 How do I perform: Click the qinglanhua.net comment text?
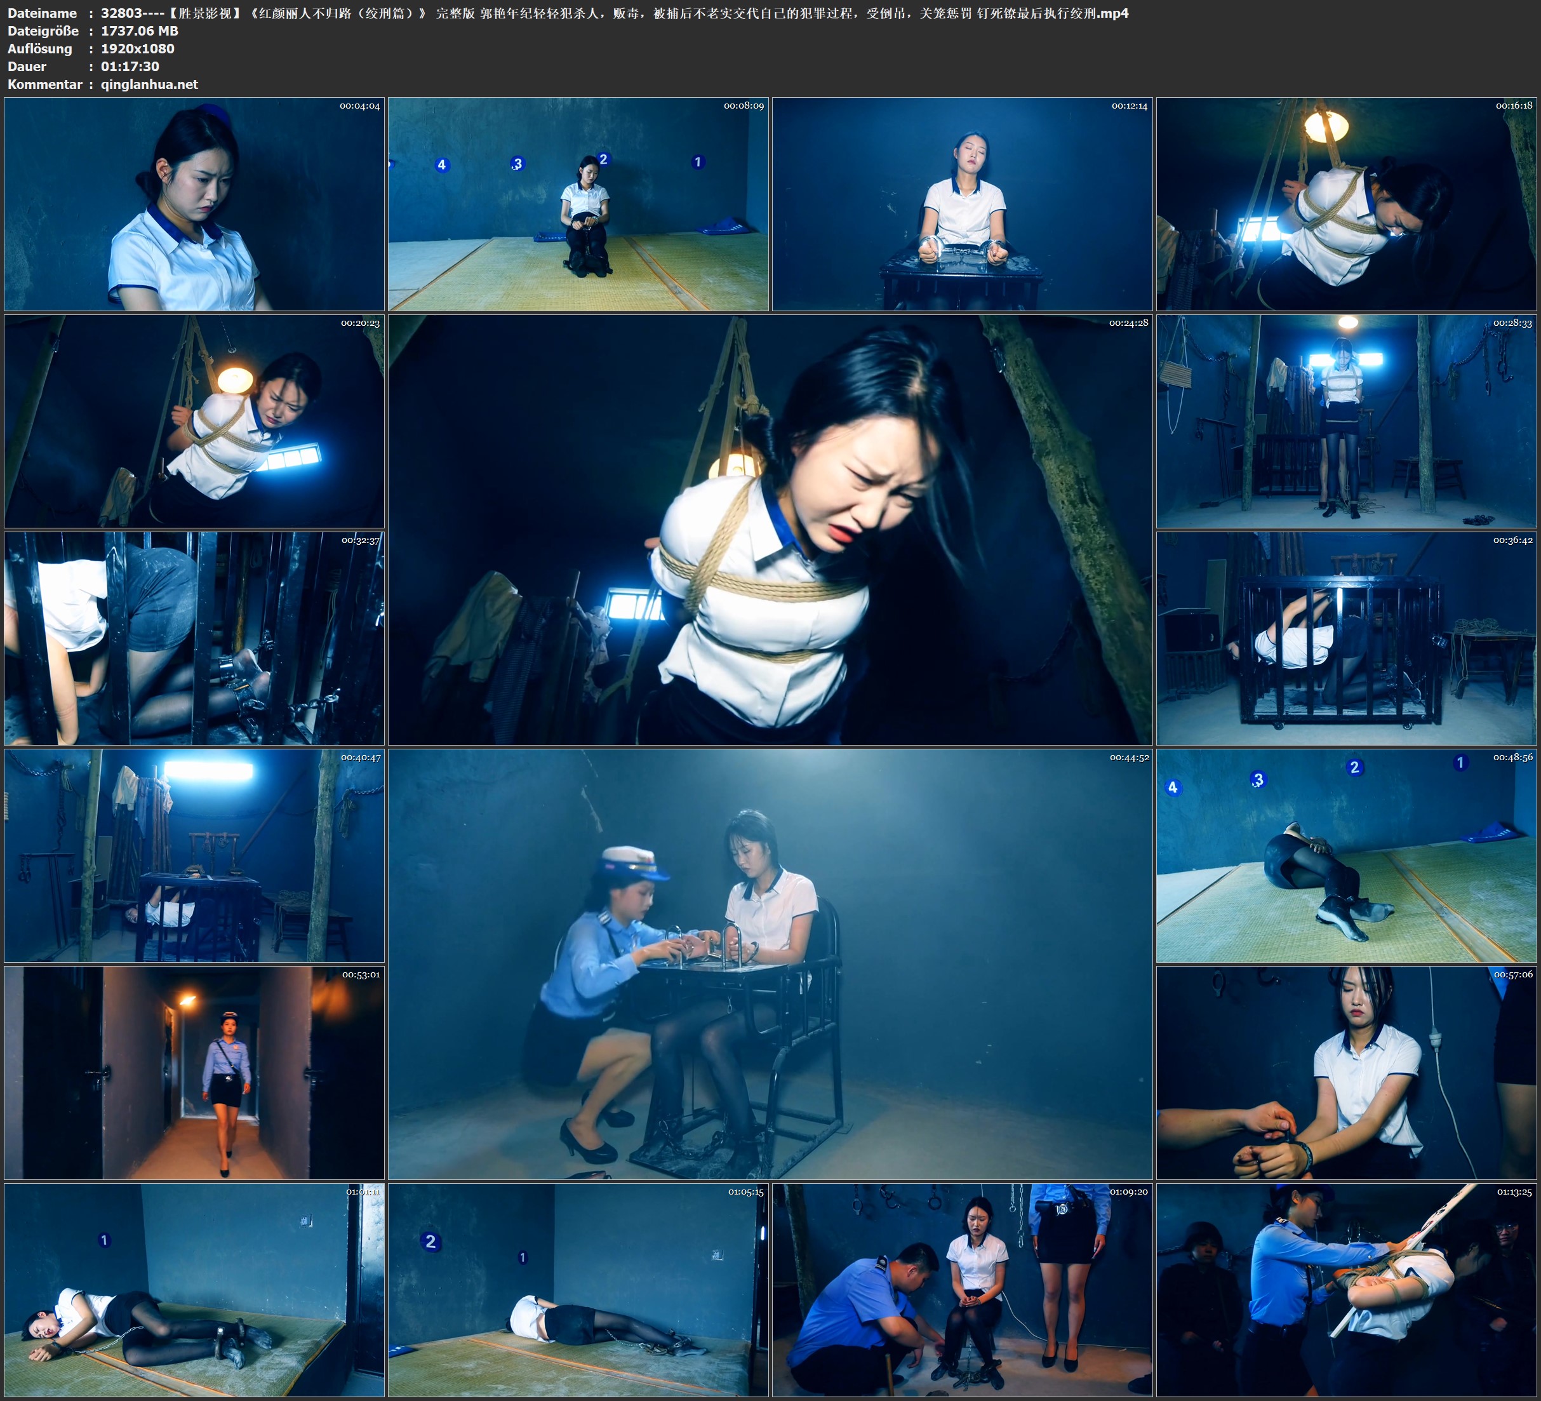point(149,84)
